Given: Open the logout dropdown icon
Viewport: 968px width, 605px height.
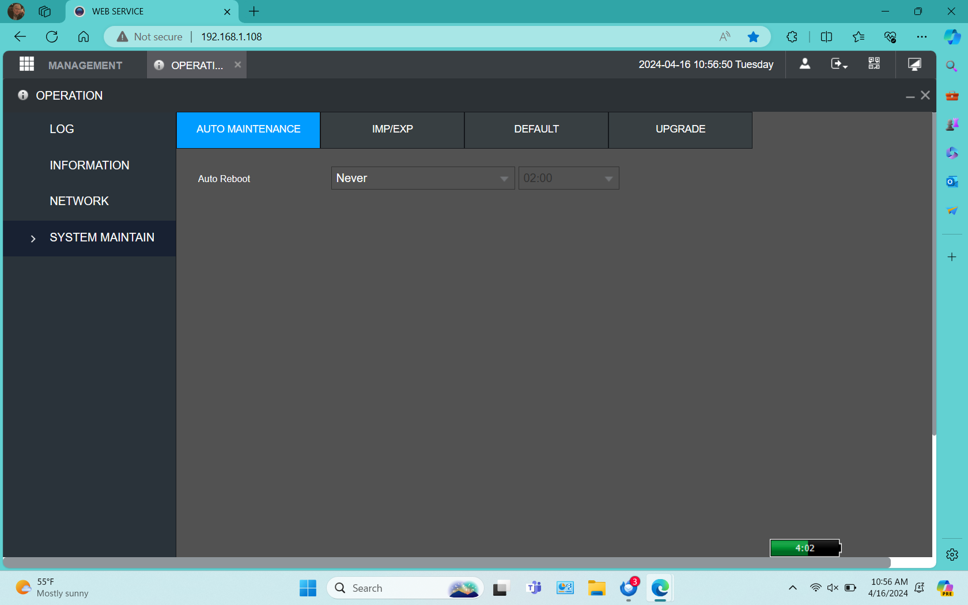Looking at the screenshot, I should tap(839, 64).
